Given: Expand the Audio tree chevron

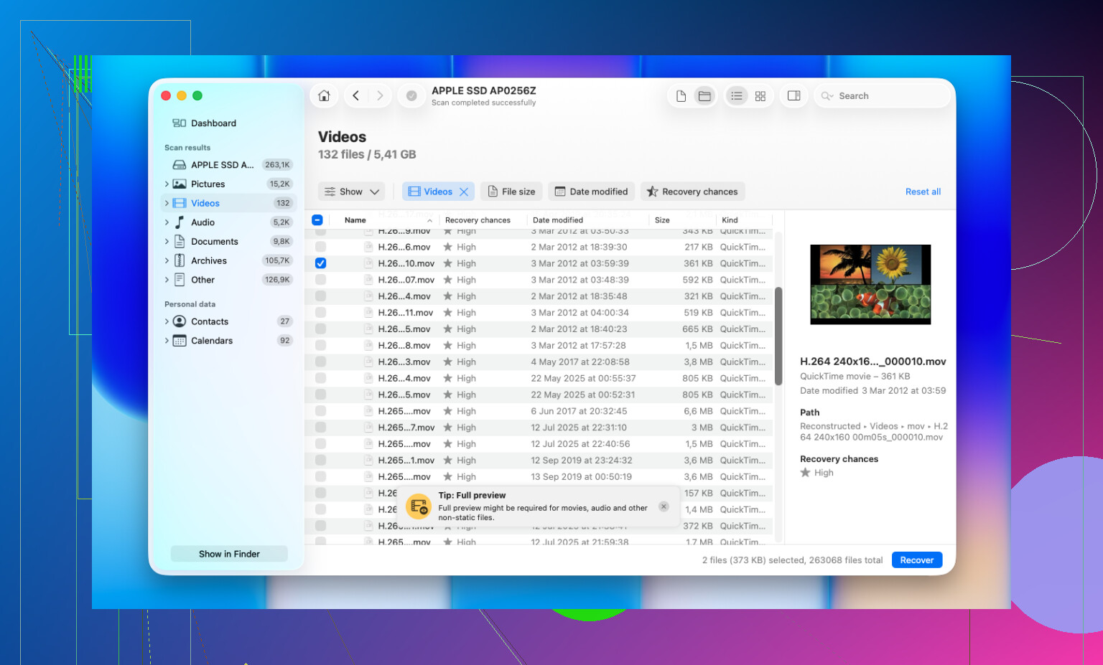Looking at the screenshot, I should pos(167,222).
